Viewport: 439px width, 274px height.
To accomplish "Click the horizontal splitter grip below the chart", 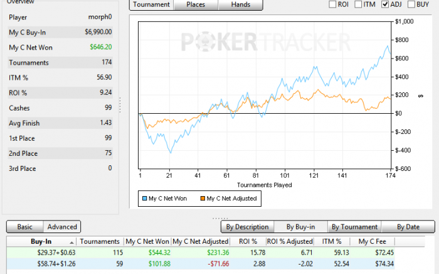I will 220,218.
